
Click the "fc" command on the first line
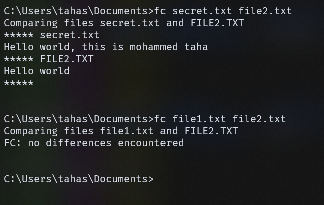tap(160, 11)
